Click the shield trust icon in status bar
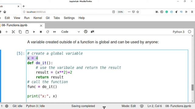 [142, 106]
